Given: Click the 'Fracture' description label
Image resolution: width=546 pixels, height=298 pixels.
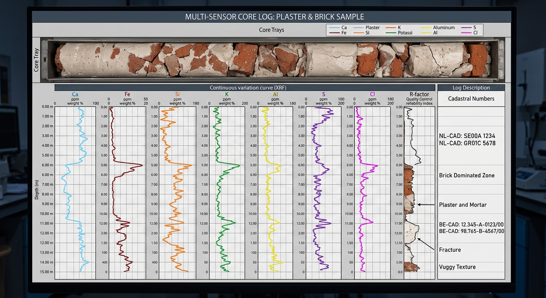Looking at the screenshot, I should 450,250.
